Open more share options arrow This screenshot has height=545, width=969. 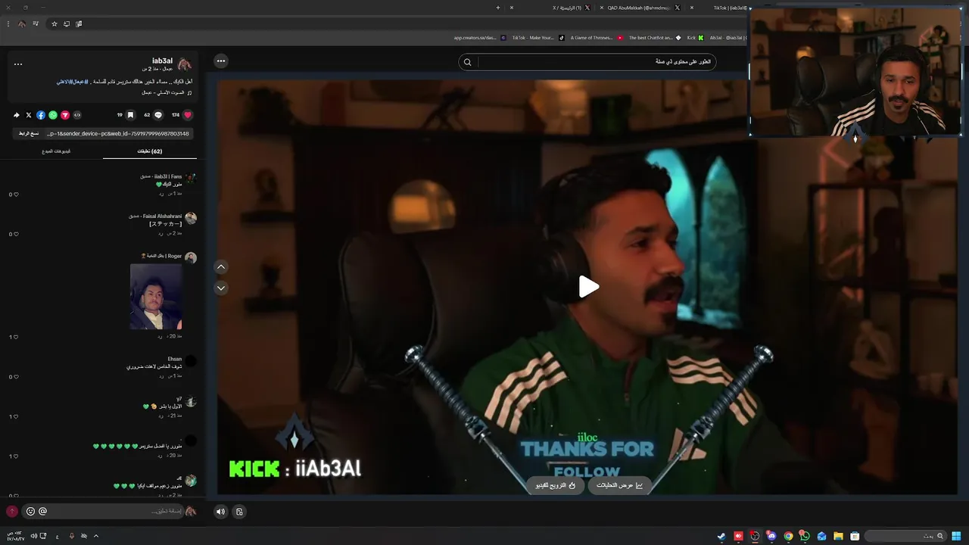click(16, 115)
